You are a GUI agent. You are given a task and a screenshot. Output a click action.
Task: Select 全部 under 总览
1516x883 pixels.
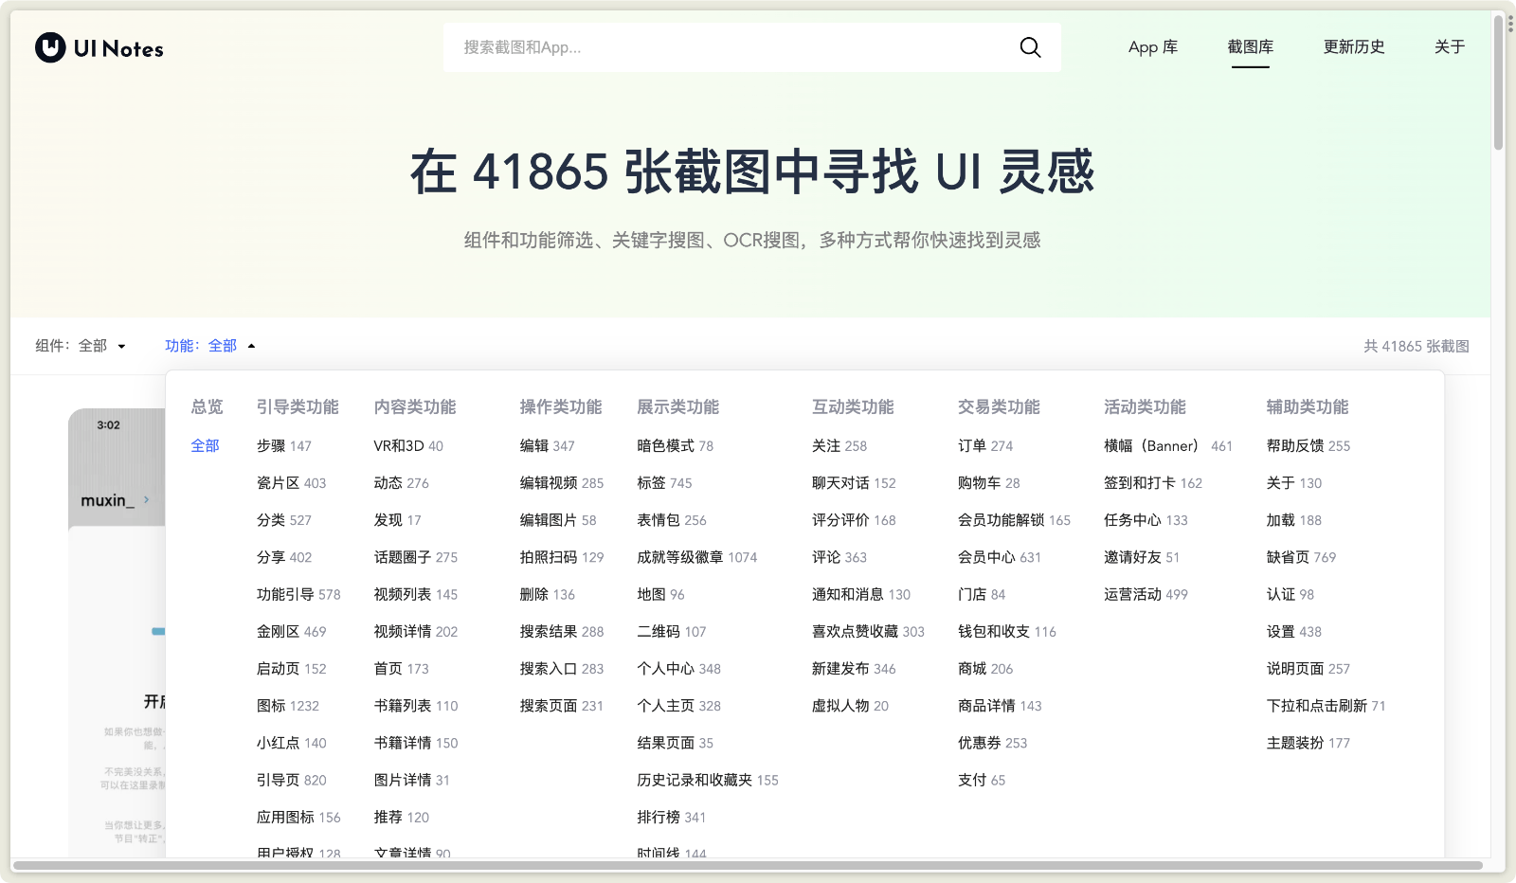coord(205,445)
